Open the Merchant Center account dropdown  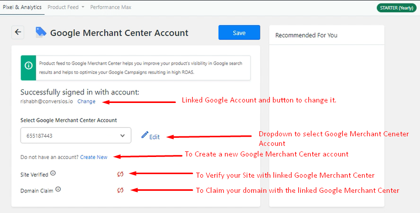76,135
